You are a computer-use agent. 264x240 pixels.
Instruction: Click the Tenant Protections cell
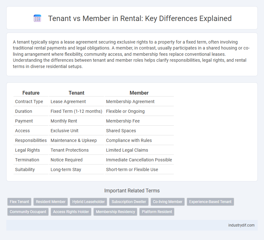point(69,150)
